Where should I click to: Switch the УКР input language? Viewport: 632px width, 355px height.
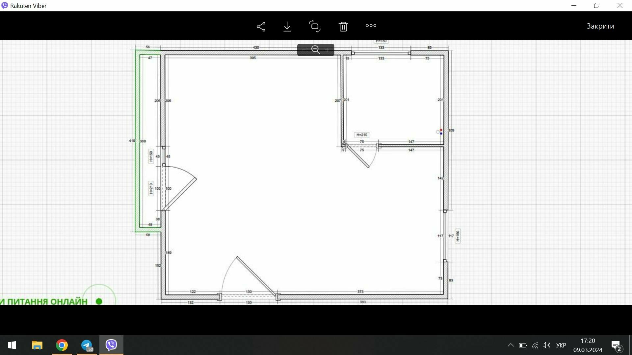tap(561, 345)
